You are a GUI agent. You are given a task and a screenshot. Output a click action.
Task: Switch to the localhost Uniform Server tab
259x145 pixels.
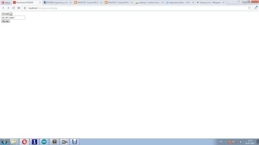pyautogui.click(x=149, y=2)
